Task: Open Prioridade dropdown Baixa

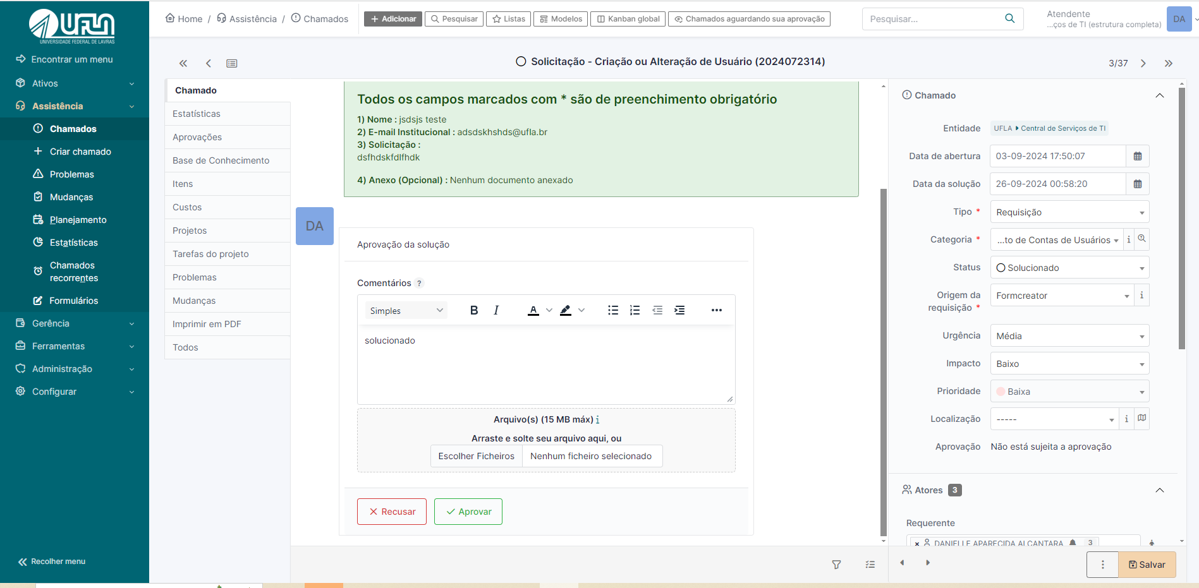Action: coord(1069,392)
